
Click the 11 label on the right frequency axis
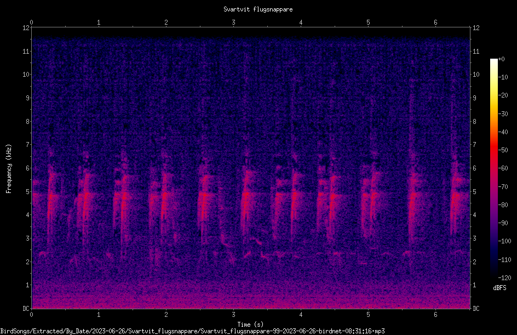tap(476, 51)
